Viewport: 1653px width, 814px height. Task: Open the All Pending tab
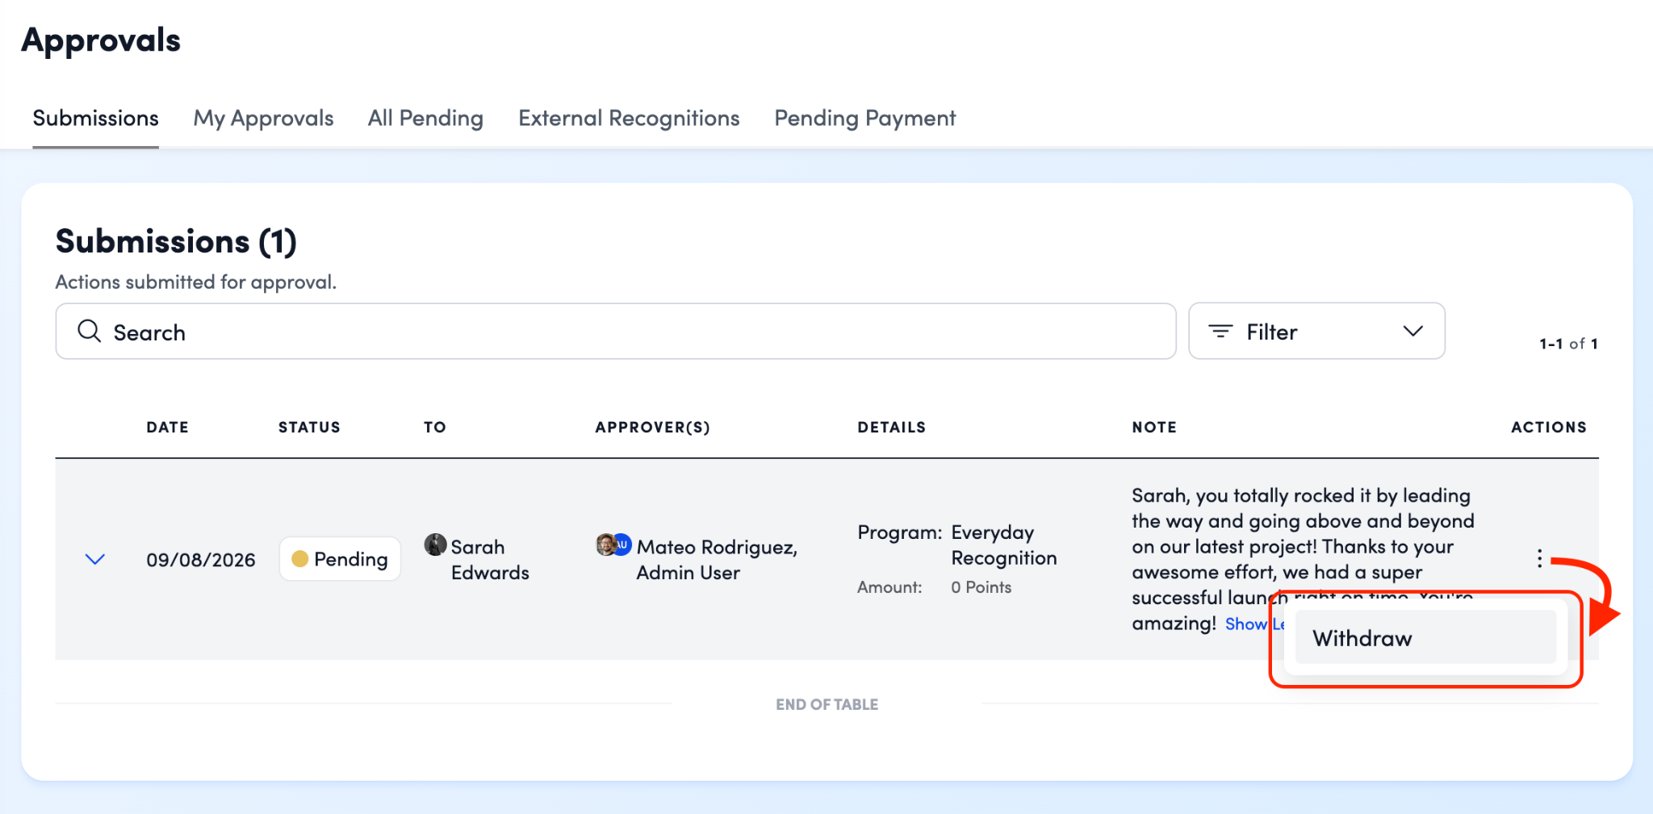(x=425, y=118)
